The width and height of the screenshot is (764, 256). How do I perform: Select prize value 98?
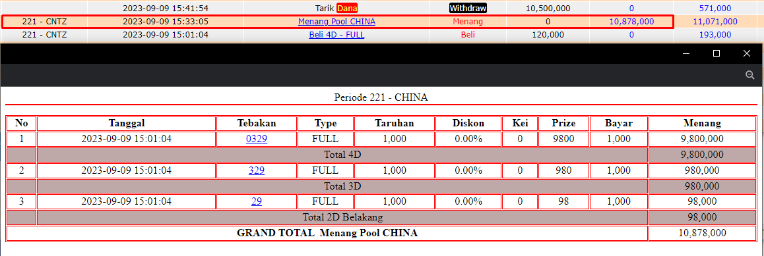[x=563, y=201]
